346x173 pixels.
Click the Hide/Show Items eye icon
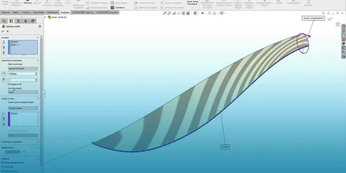coord(203,13)
